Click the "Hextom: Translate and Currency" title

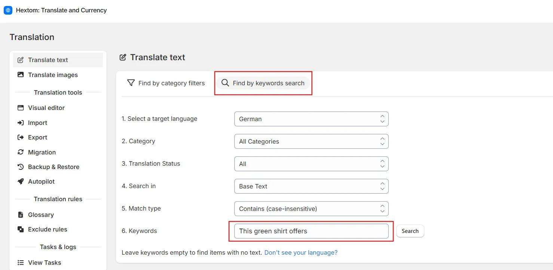pyautogui.click(x=61, y=10)
